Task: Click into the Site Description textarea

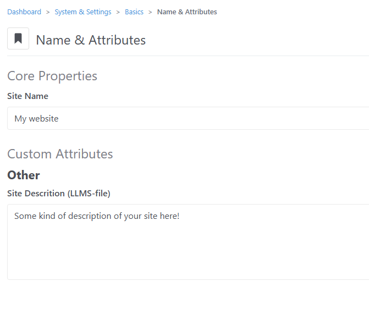Action: click(x=188, y=242)
